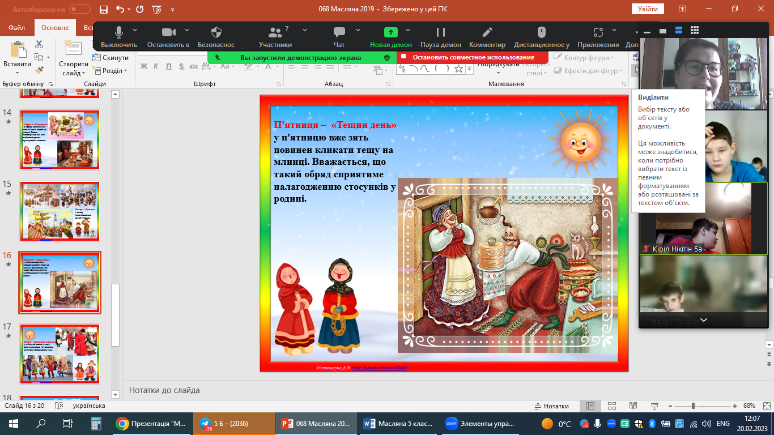The height and width of the screenshot is (435, 774).
Task: Stop the video in the Zoom toolbar
Action: 168,37
